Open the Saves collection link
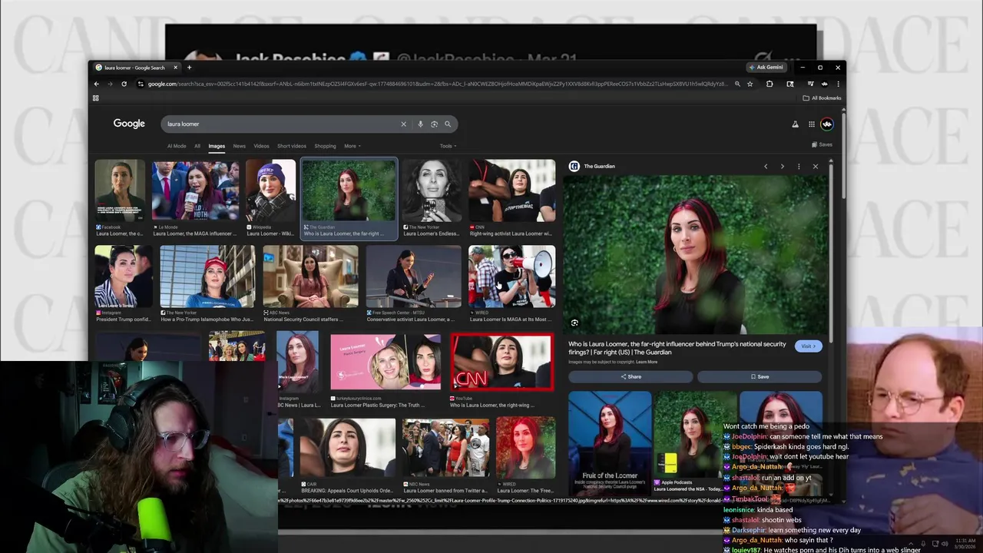This screenshot has height=553, width=983. [822, 144]
